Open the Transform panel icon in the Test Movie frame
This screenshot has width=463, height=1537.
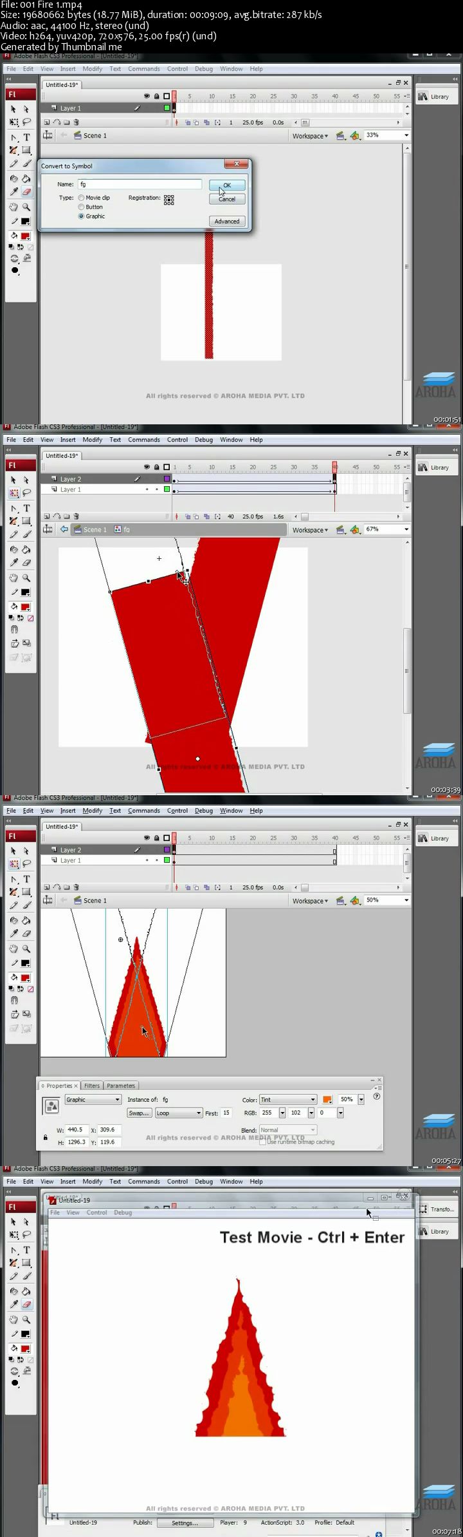pyautogui.click(x=436, y=1209)
